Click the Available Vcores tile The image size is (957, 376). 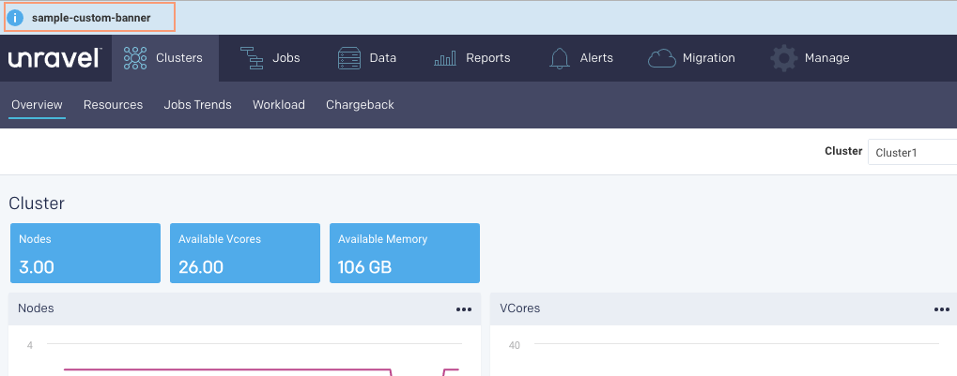(x=244, y=253)
